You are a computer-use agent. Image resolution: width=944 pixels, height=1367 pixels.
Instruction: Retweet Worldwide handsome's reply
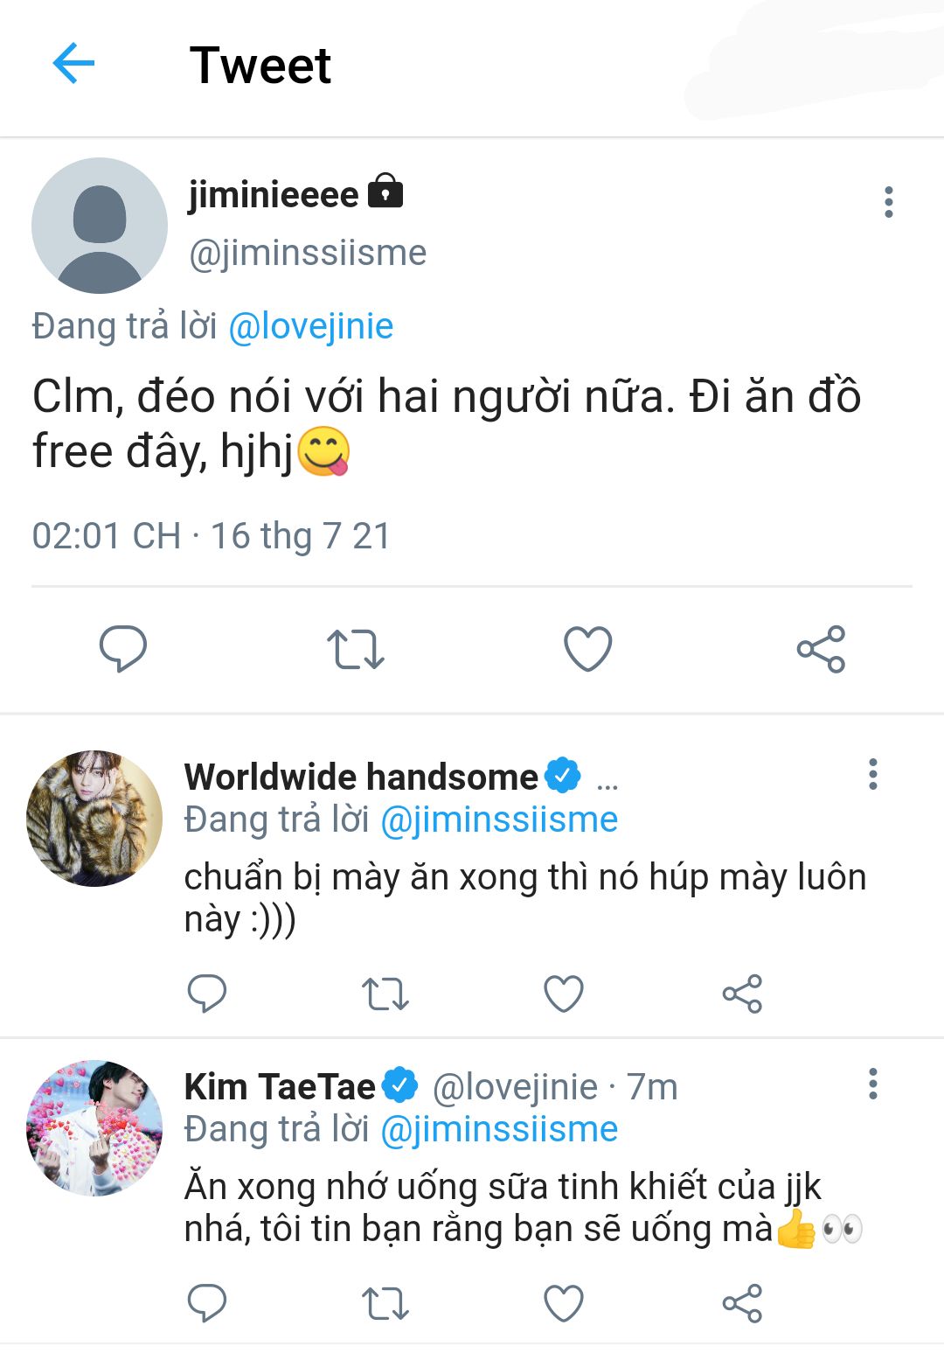(x=385, y=994)
